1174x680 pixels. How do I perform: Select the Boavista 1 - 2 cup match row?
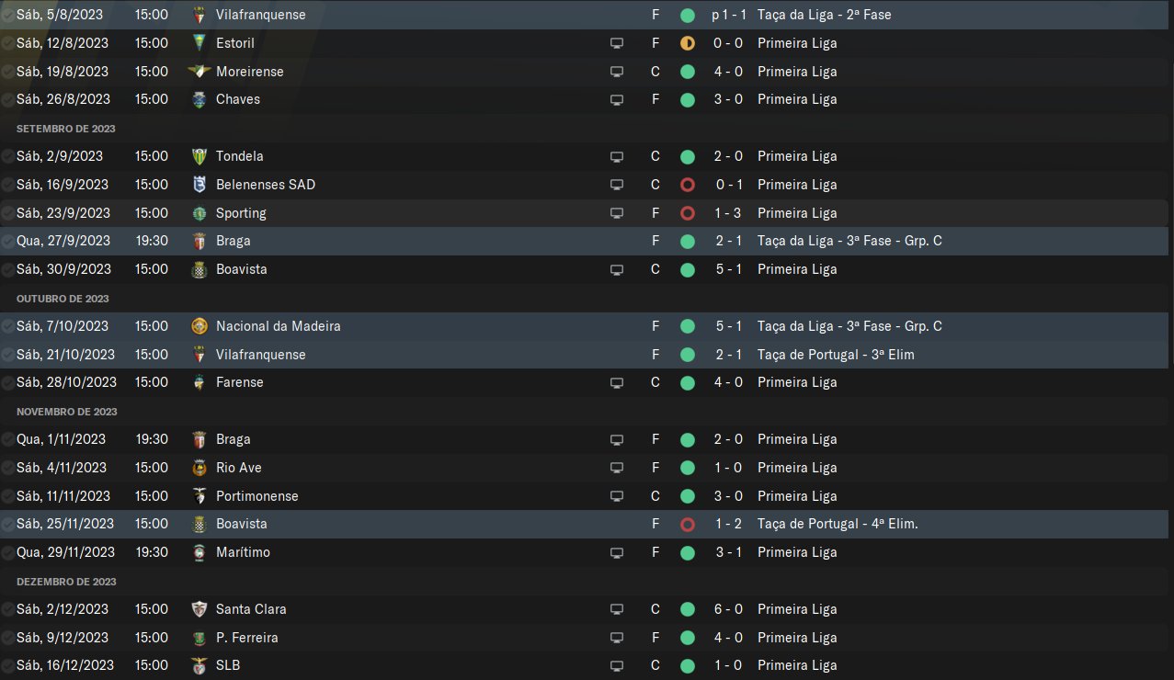tap(587, 524)
